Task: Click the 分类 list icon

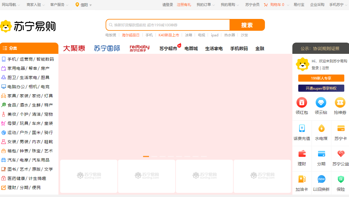Action: [5, 48]
